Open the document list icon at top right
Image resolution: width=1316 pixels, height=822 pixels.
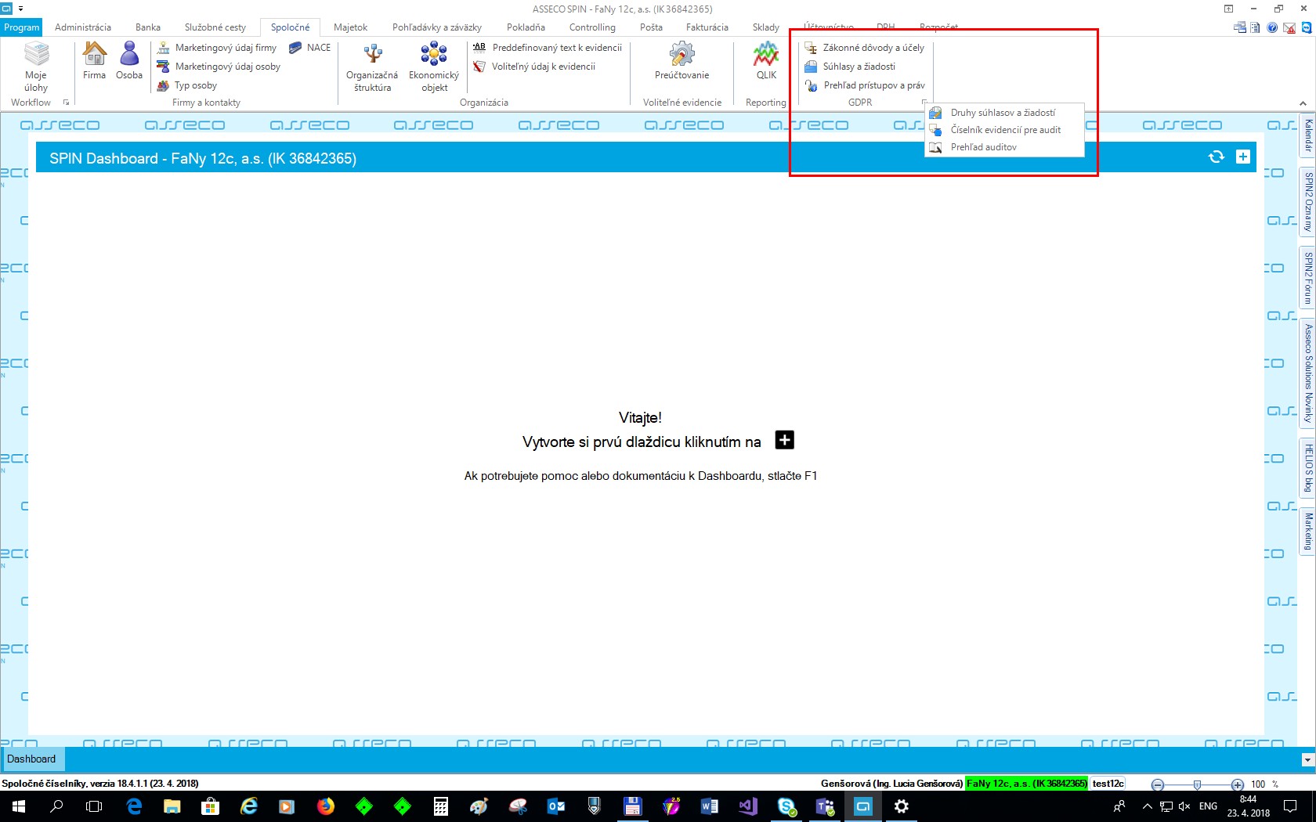click(1256, 27)
